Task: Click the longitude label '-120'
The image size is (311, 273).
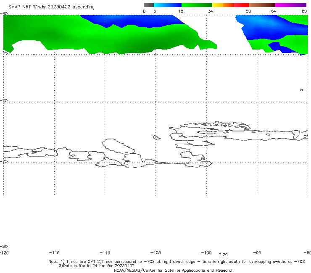Action: tap(4, 253)
